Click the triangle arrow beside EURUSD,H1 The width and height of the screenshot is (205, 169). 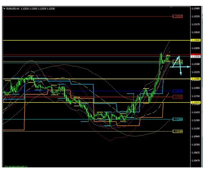tap(4, 9)
